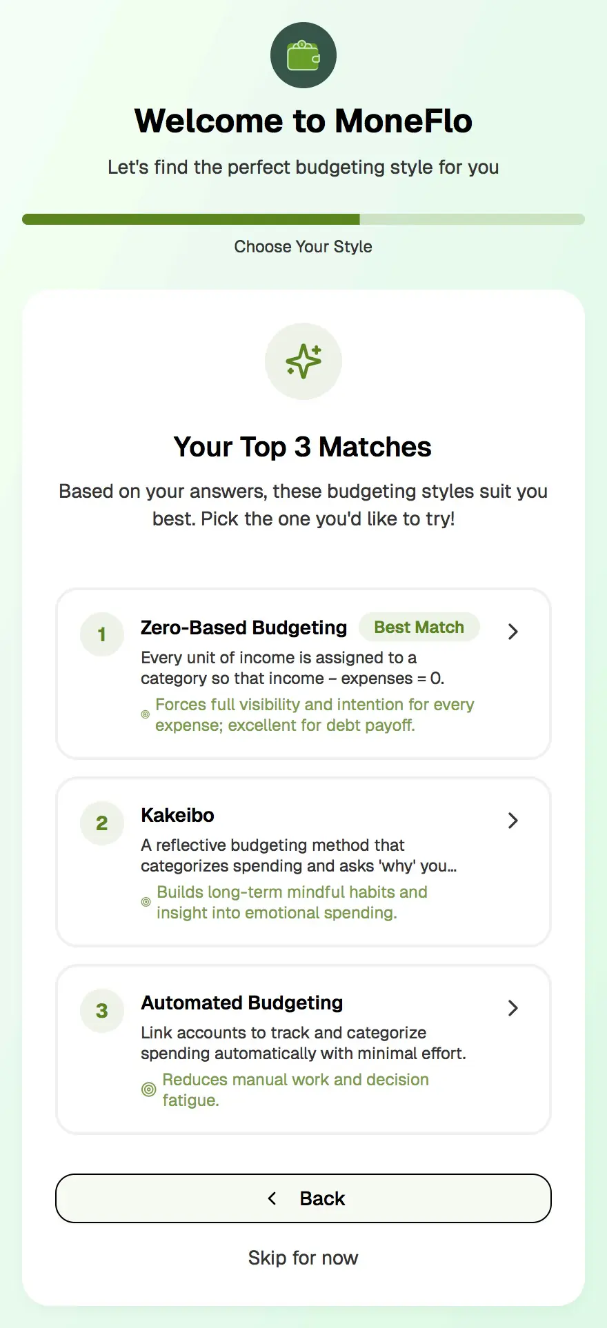Click the target icon beside Automated Budgeting benefit text
Screen dimensions: 607x1328
coord(148,1089)
